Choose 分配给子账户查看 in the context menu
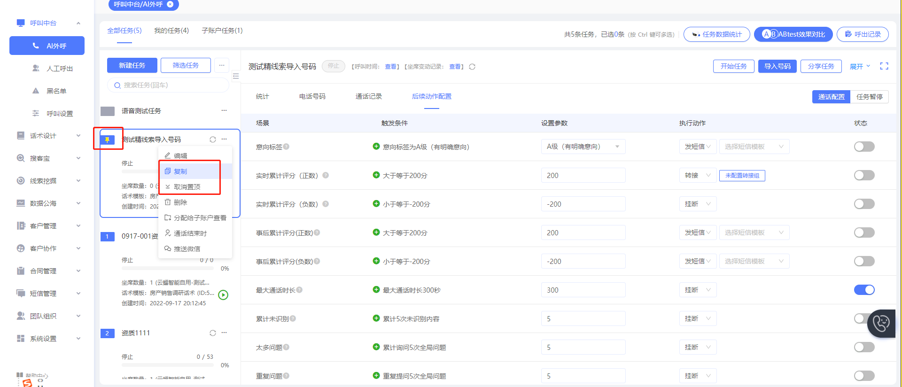902x387 pixels. (x=195, y=218)
